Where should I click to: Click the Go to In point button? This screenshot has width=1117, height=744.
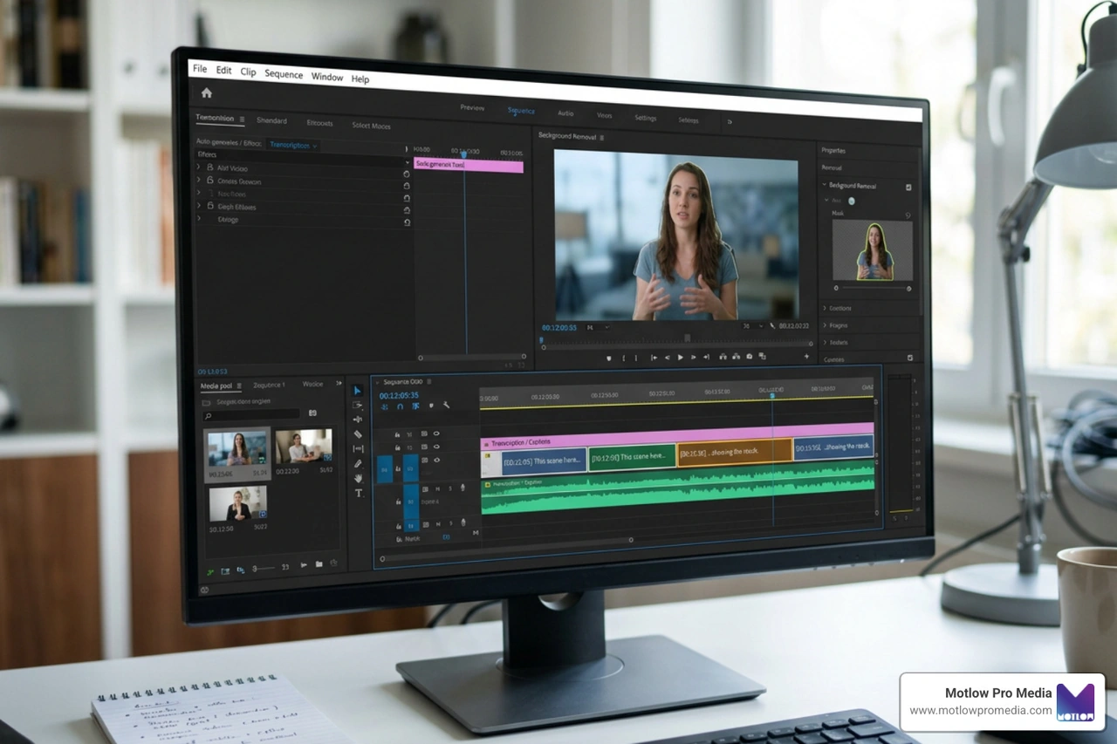click(654, 358)
